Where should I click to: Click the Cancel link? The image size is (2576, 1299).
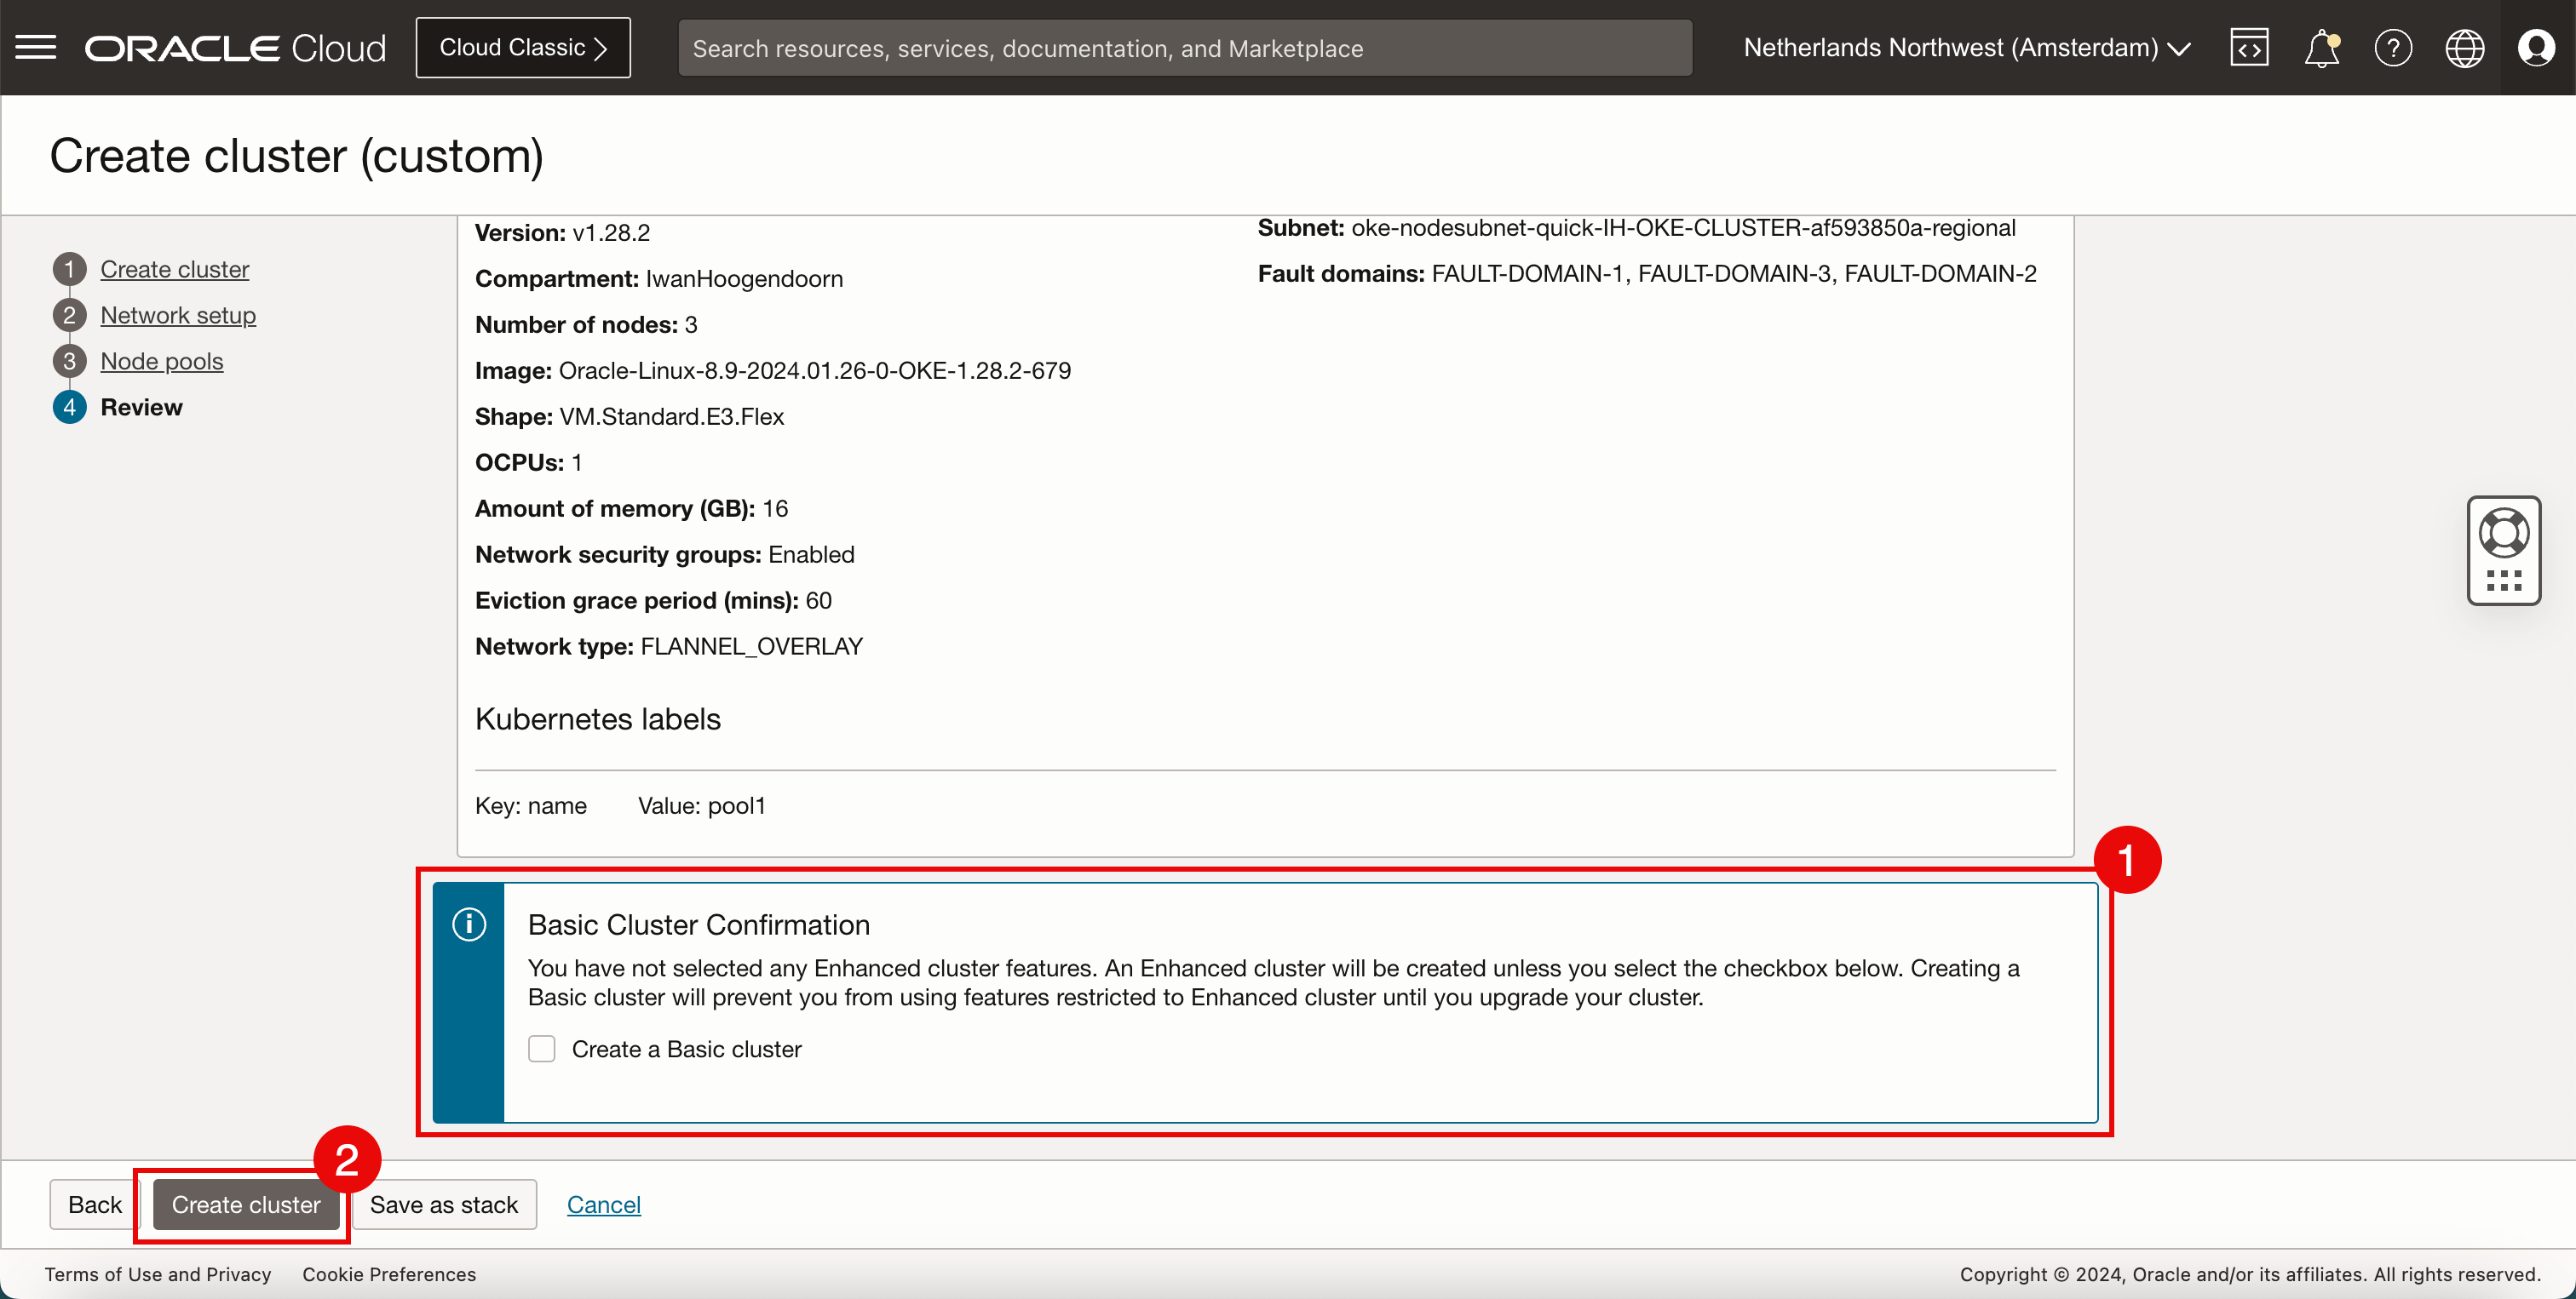point(603,1204)
